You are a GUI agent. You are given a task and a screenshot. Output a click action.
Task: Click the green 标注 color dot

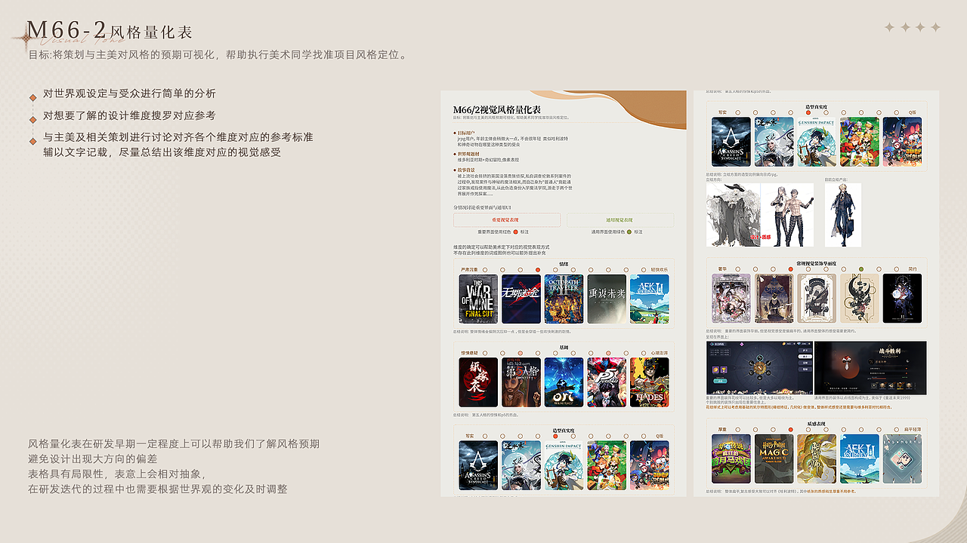pyautogui.click(x=629, y=231)
